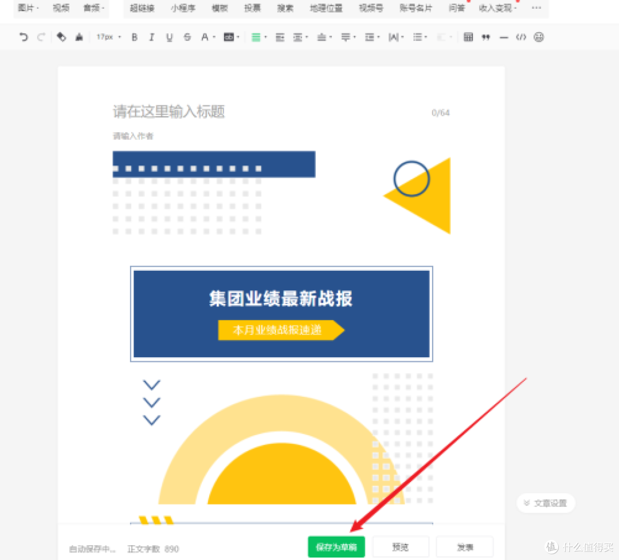Insert a 超链接 hyperlink
The width and height of the screenshot is (619, 560).
click(142, 8)
